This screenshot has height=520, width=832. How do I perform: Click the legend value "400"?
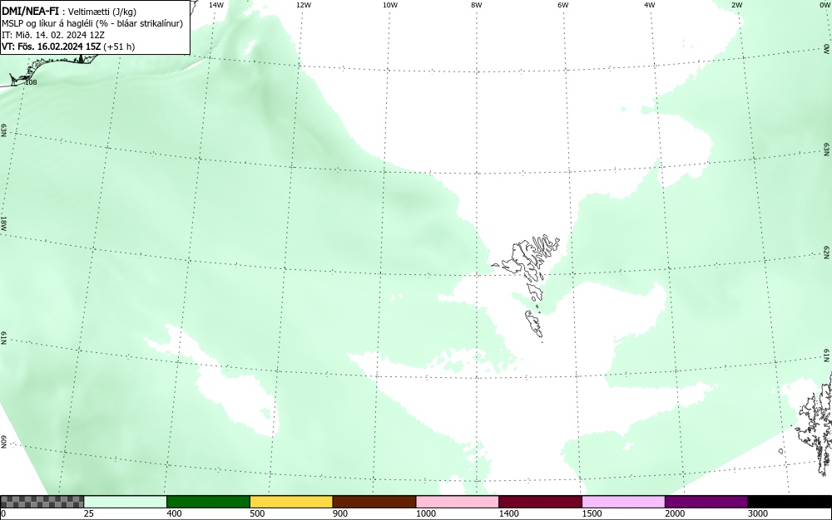[174, 513]
